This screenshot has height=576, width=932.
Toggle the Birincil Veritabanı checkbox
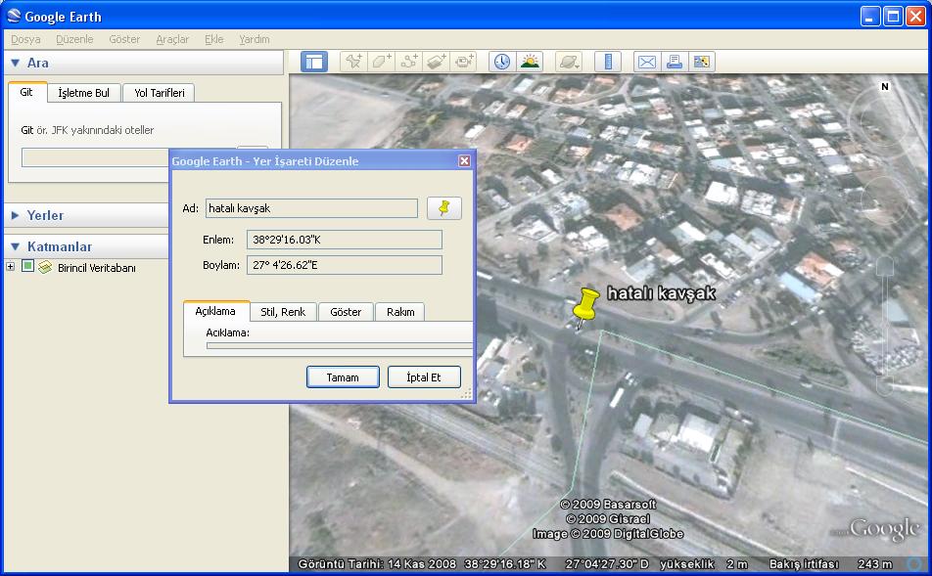27,266
